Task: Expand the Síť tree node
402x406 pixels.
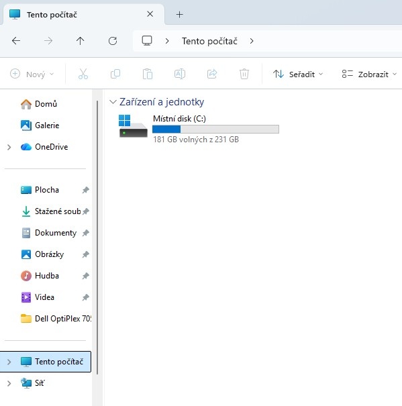Action: point(9,383)
